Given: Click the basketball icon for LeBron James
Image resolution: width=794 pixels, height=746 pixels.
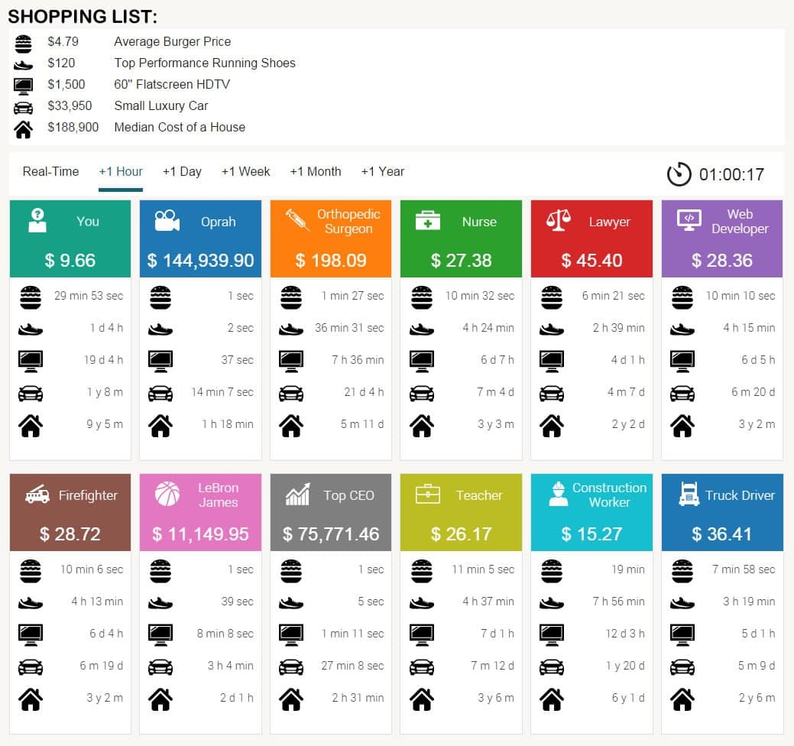Looking at the screenshot, I should coord(167,495).
